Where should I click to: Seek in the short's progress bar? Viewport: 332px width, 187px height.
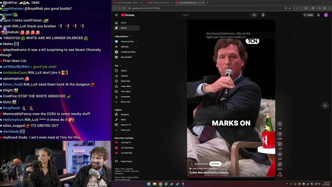(231, 176)
